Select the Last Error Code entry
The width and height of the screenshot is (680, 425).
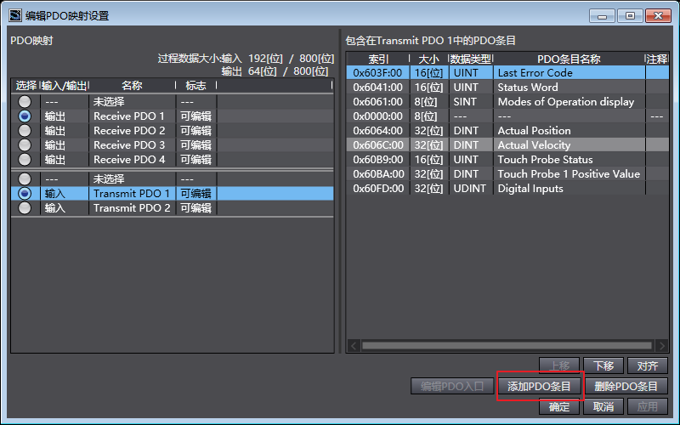coord(507,73)
